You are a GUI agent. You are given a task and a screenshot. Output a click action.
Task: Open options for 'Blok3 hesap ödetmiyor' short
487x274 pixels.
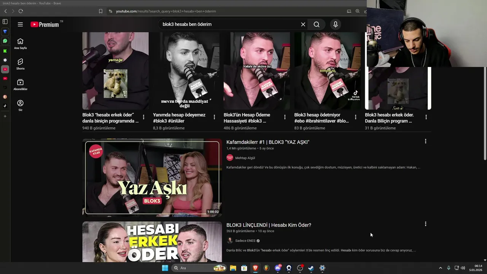click(355, 117)
